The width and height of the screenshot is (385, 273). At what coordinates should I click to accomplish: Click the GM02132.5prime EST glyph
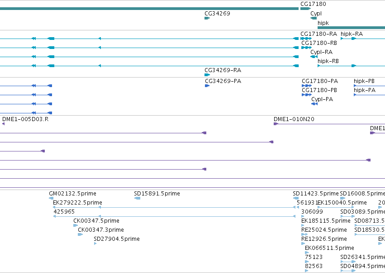click(x=51, y=198)
